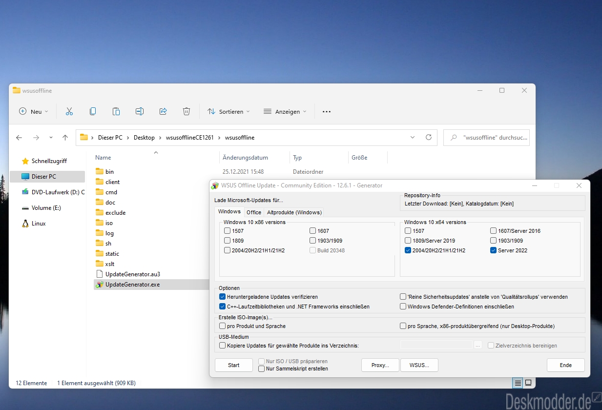Open the Altprodukte (Windows) tab

(x=294, y=212)
